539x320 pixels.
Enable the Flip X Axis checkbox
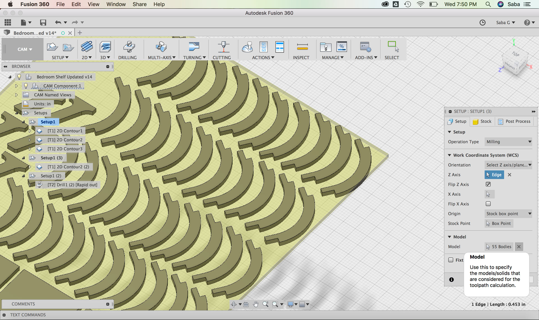[488, 204]
